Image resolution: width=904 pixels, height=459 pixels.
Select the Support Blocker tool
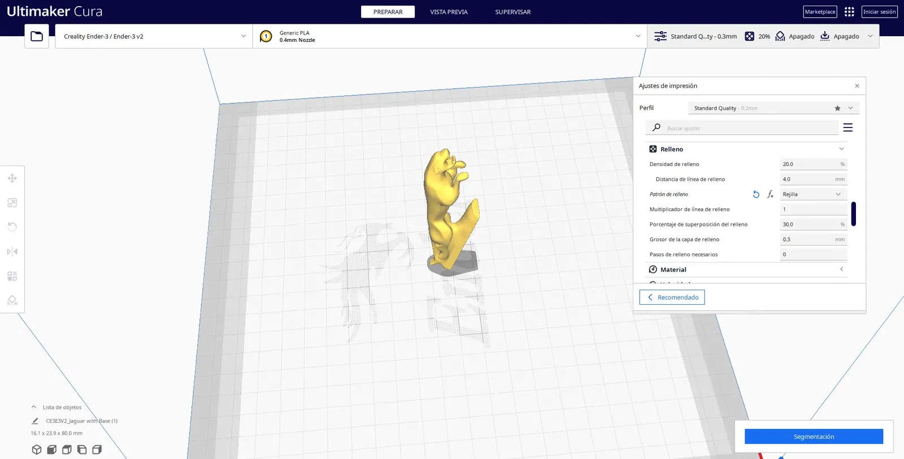pos(12,300)
